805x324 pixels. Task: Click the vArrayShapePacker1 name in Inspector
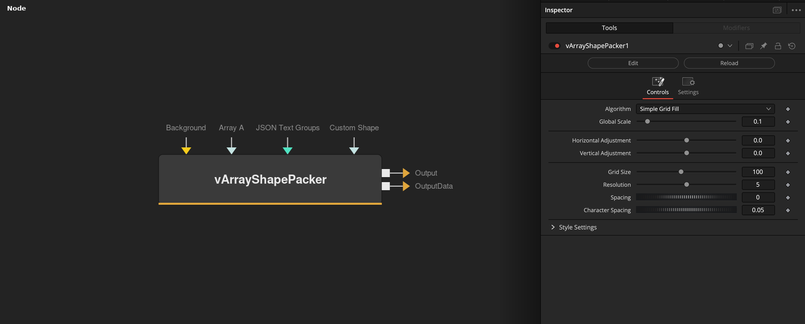point(597,46)
